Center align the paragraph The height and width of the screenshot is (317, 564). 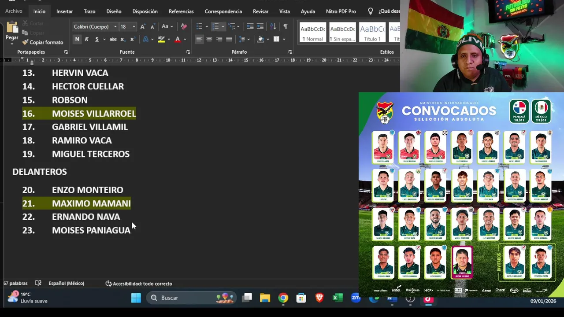[209, 39]
